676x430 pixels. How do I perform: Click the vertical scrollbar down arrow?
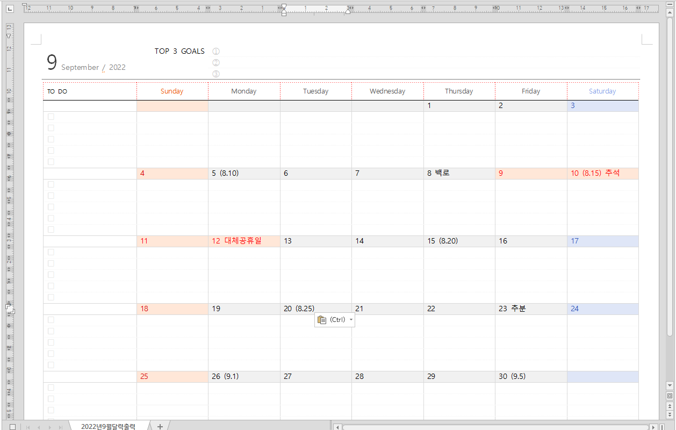pos(670,385)
